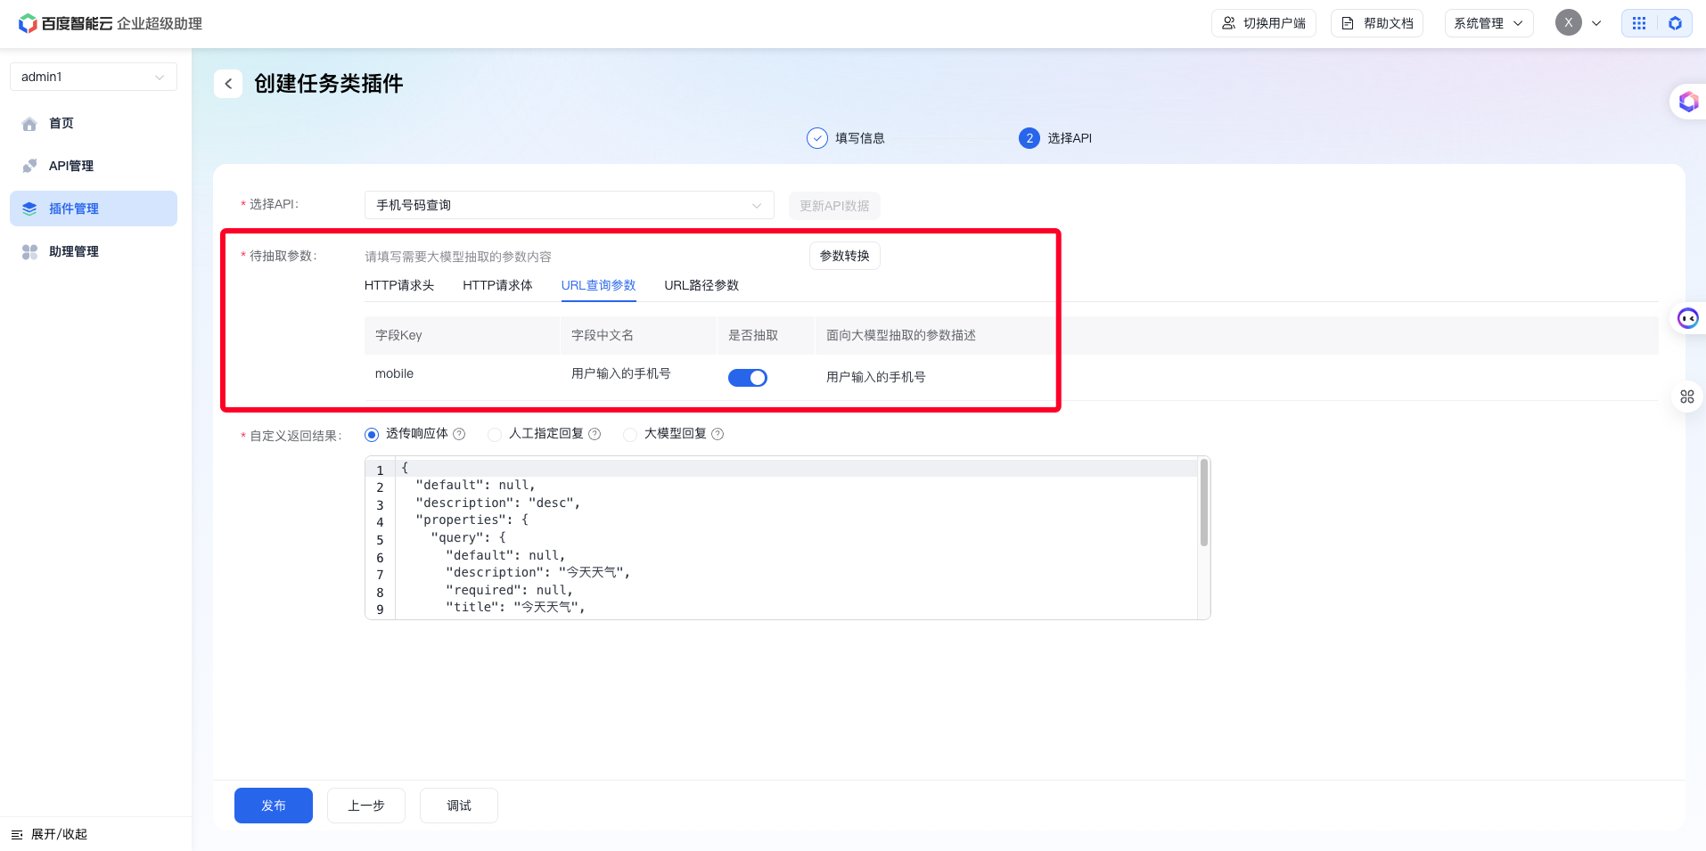Select the 透传响应体 radio option
The width and height of the screenshot is (1706, 851).
tap(372, 435)
